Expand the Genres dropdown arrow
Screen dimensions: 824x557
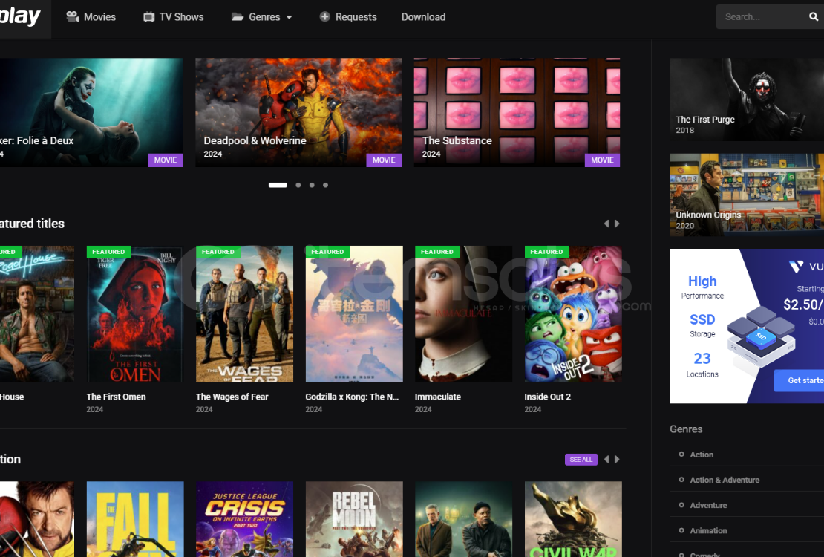[x=289, y=17]
